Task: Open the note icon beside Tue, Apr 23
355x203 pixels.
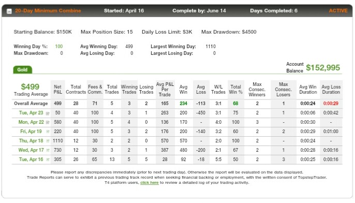Action: [x=48, y=113]
